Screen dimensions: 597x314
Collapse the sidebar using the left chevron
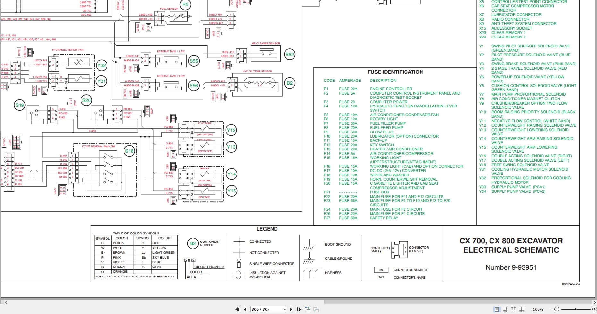coord(6,302)
